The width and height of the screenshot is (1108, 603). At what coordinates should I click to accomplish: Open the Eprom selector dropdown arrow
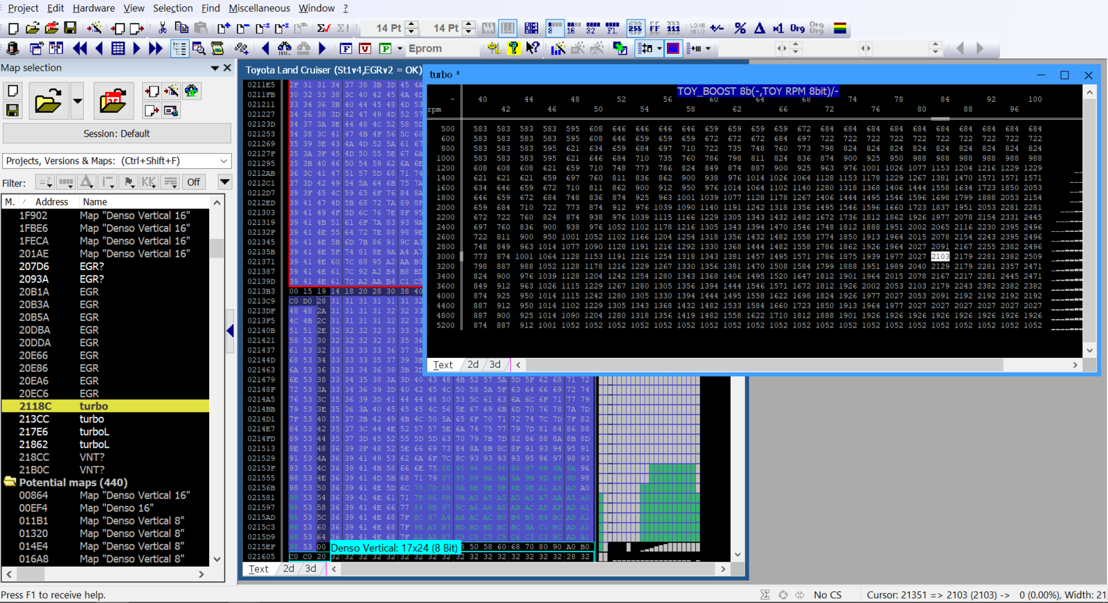[400, 48]
